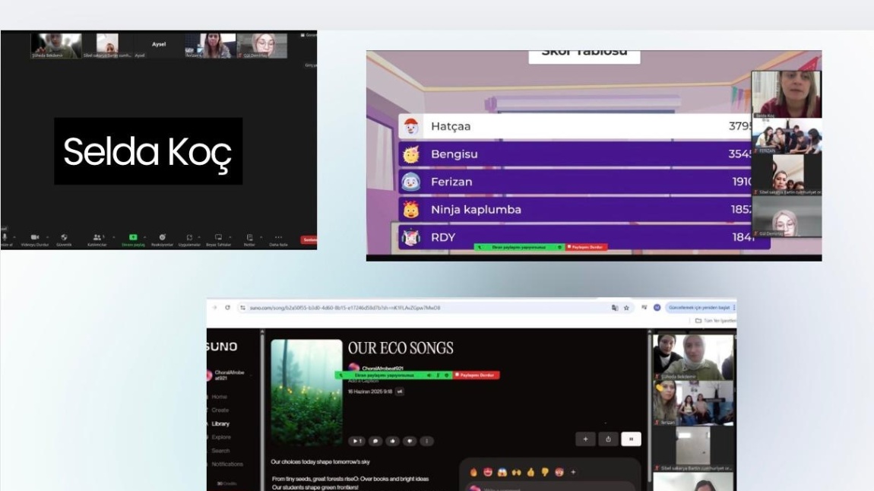The image size is (874, 491).
Task: Select Library in Suno sidebar
Action: coord(220,423)
